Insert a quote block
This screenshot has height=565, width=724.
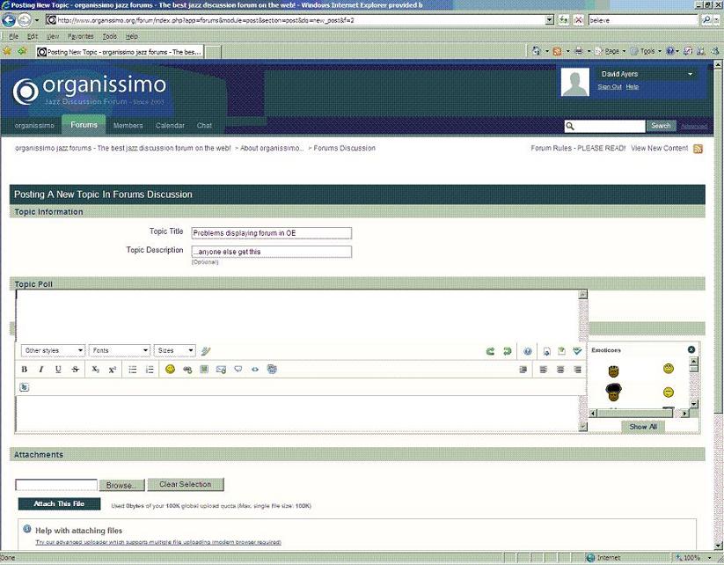[238, 369]
